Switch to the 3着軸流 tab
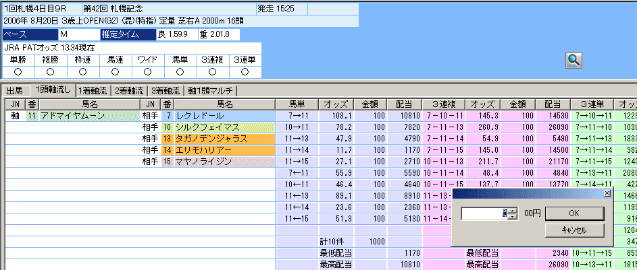The image size is (637, 270). pyautogui.click(x=165, y=90)
